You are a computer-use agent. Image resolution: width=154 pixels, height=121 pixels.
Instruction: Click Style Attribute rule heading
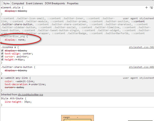(12, 98)
